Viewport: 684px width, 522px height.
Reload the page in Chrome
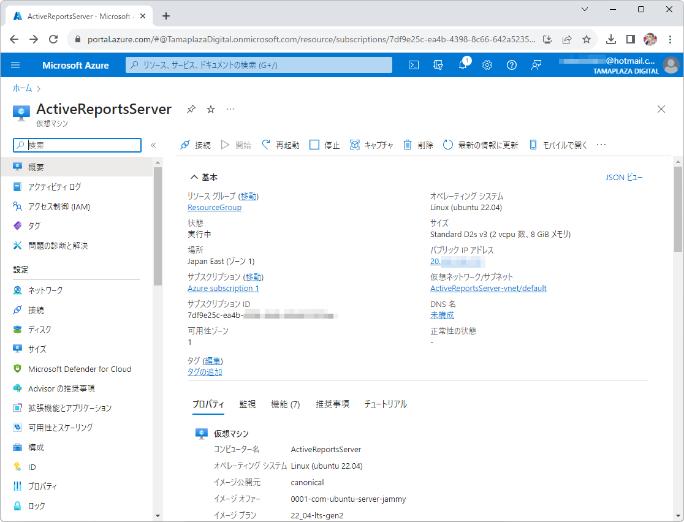[x=53, y=39]
